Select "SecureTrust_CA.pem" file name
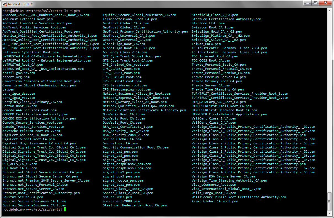The width and height of the screenshot is (334, 218). click(x=120, y=143)
